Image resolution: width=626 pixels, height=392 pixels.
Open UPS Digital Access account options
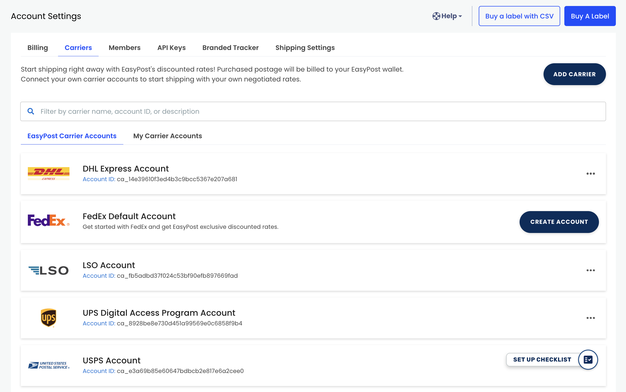[591, 318]
